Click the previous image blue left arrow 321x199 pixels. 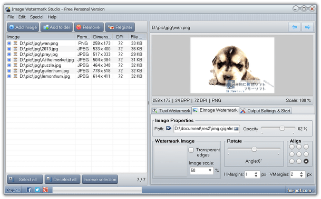coord(295,27)
